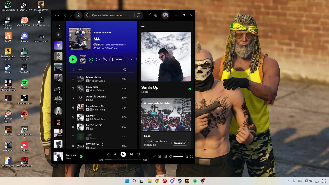Adjust the Spotify volume slider
The image size is (329, 185).
tap(178, 156)
